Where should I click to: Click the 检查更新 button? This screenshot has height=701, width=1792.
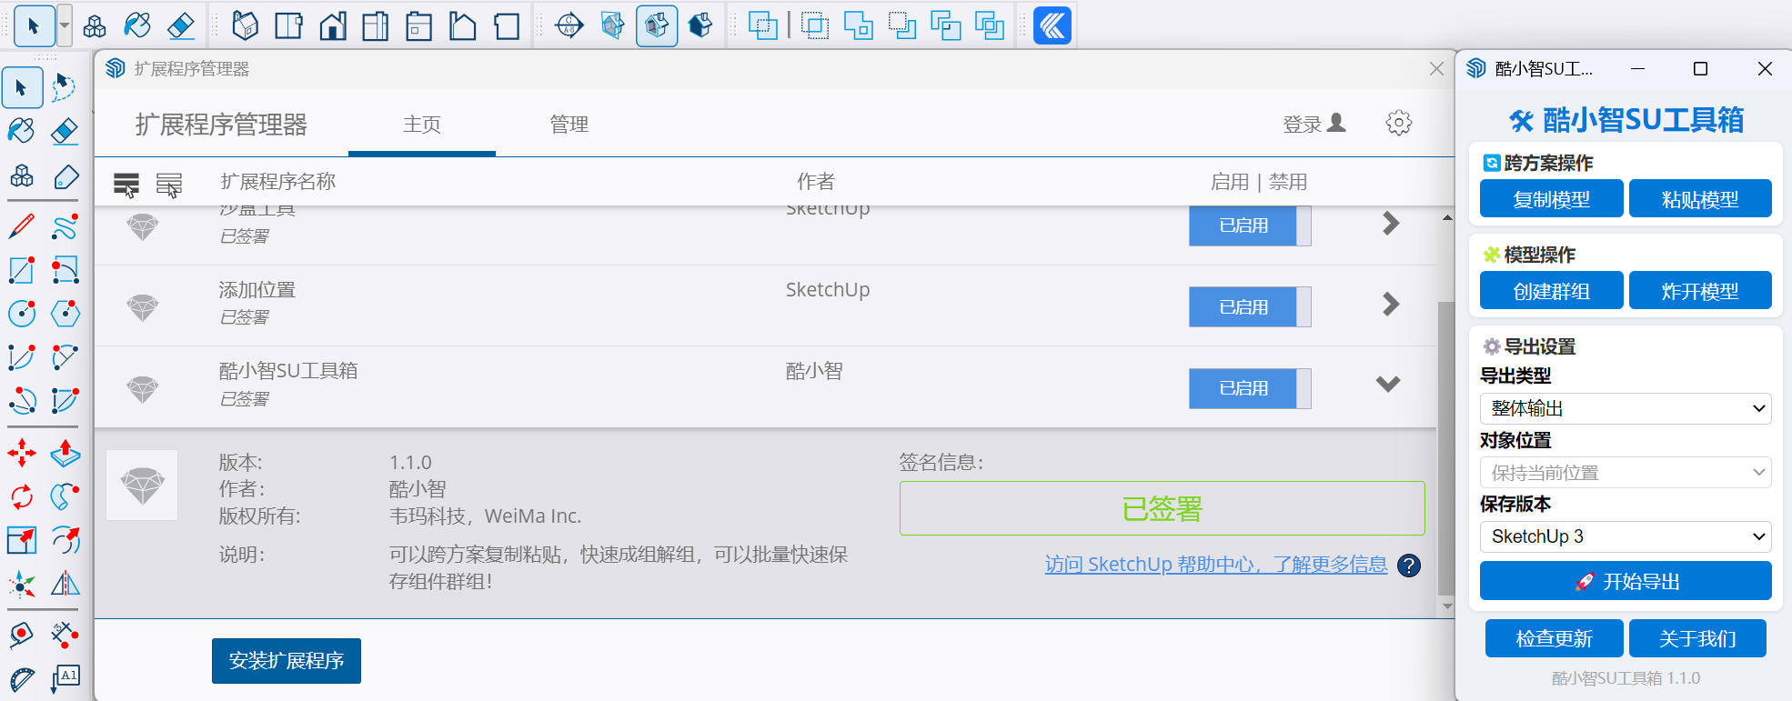coord(1554,638)
